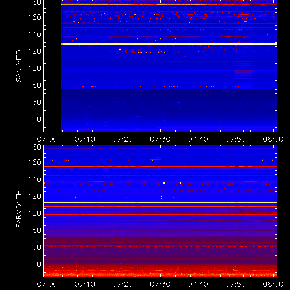Select the 80 frequency label on San Vito plot
Viewport: 290px width, 290px height.
tap(37, 85)
